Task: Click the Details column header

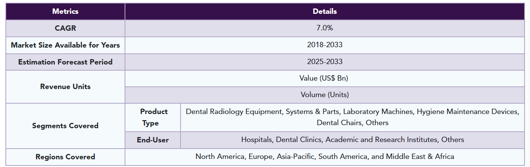Action: (324, 12)
